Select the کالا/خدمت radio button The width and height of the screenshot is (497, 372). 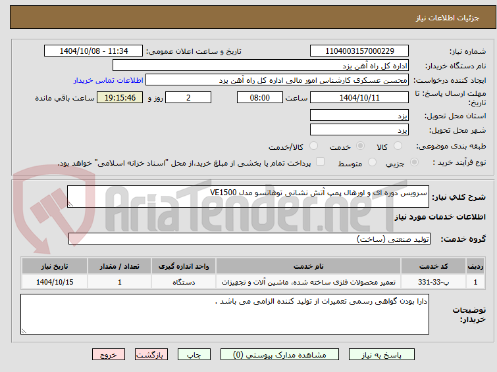313,146
